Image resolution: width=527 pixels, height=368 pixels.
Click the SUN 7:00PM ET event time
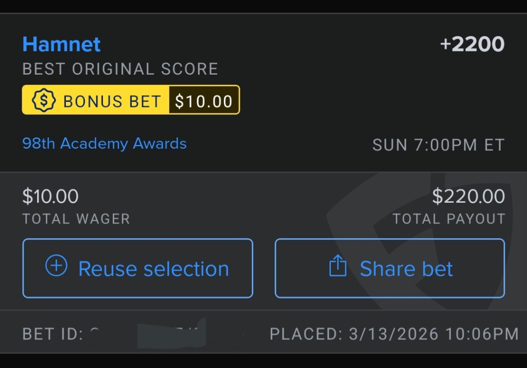(x=438, y=145)
